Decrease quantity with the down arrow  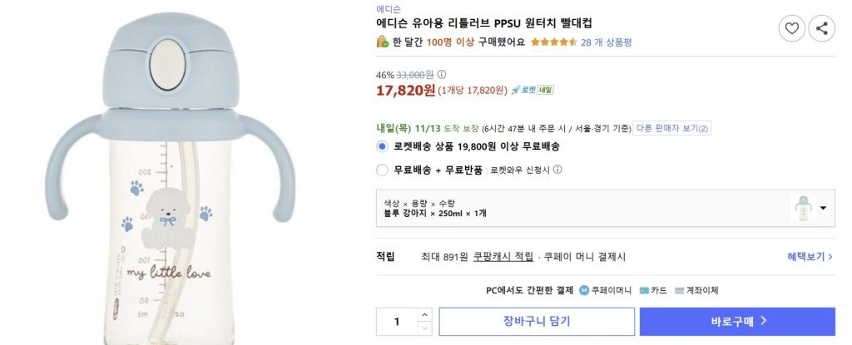[424, 328]
